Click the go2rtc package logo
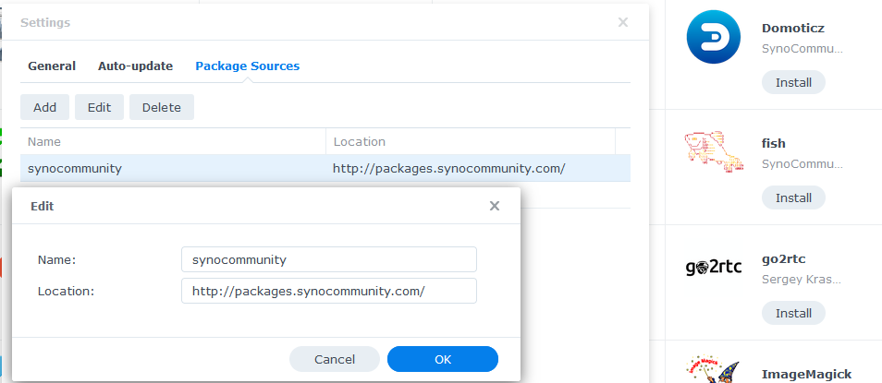The width and height of the screenshot is (882, 383). pos(714,268)
